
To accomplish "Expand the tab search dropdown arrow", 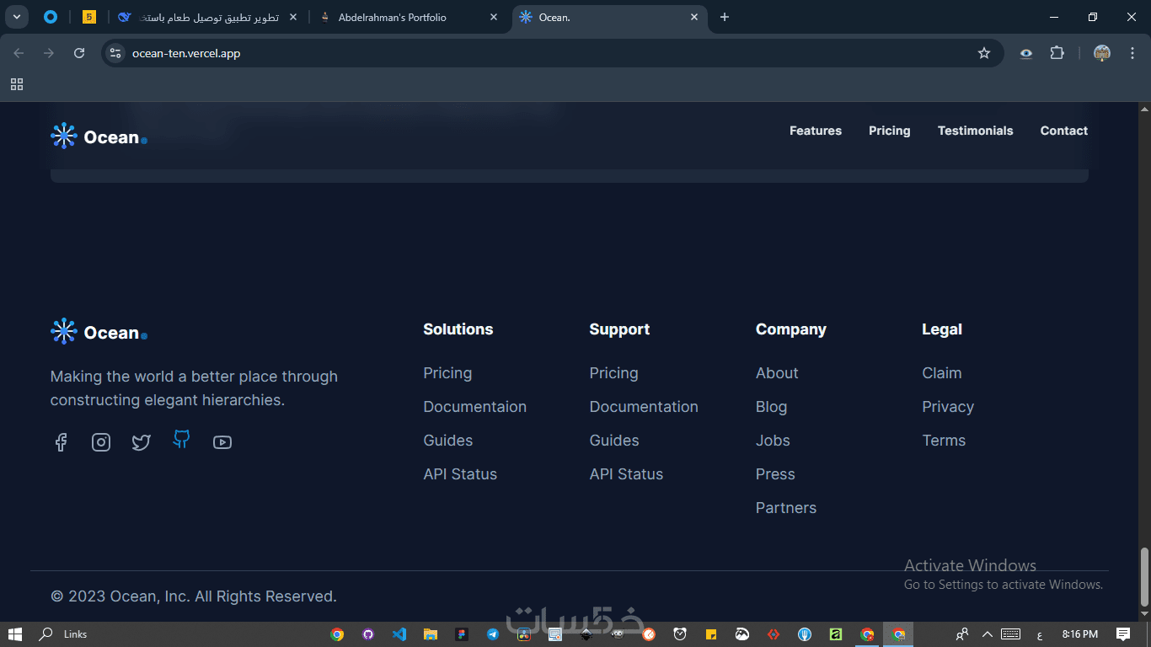I will click(x=16, y=17).
